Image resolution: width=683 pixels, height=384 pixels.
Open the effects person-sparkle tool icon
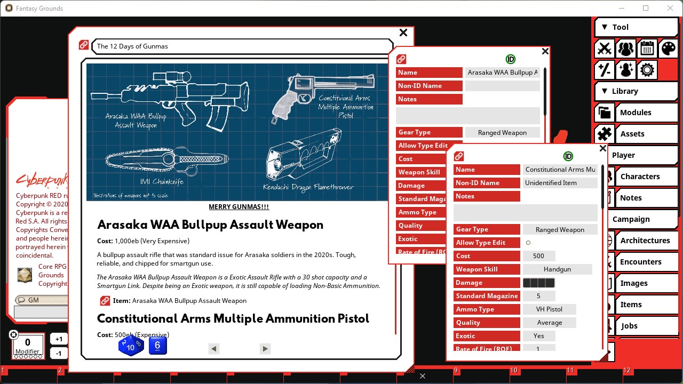[x=625, y=70]
